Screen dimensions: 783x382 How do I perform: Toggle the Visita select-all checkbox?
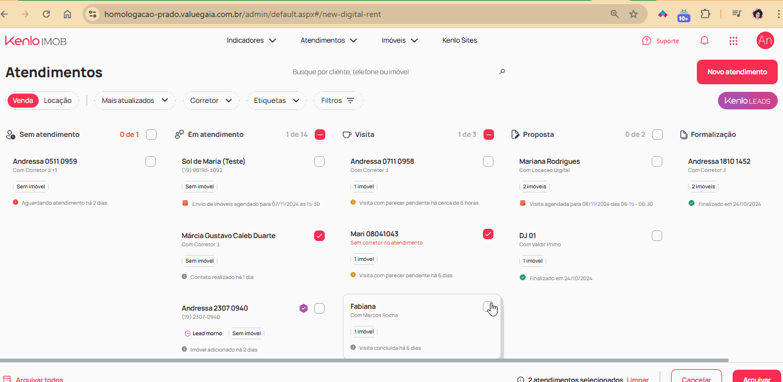pyautogui.click(x=489, y=135)
